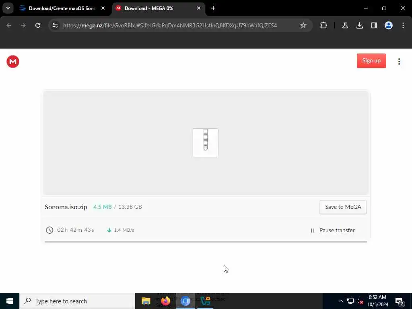Bookmark this page with the star

303,25
